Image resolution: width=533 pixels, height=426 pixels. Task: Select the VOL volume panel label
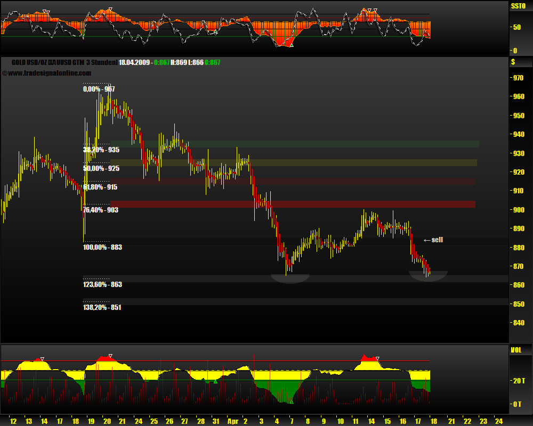coord(516,349)
